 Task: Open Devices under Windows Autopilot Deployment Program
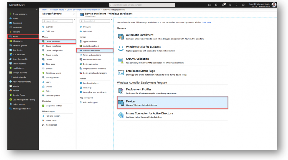(x=173, y=102)
